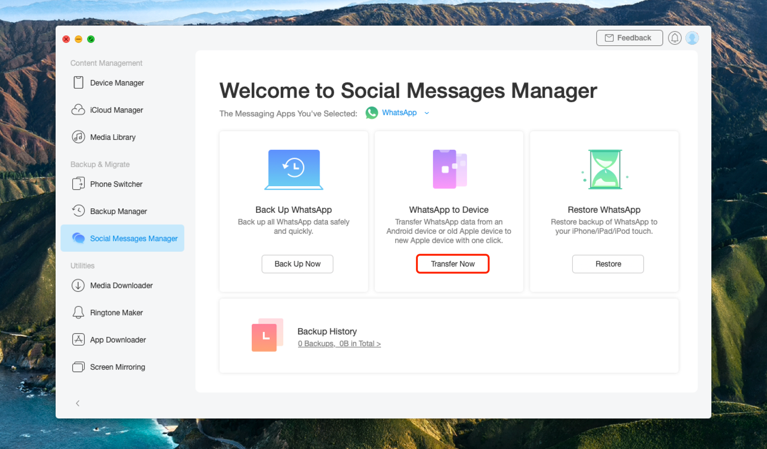
Task: Expand the messaging app selector chevron
Action: point(427,113)
